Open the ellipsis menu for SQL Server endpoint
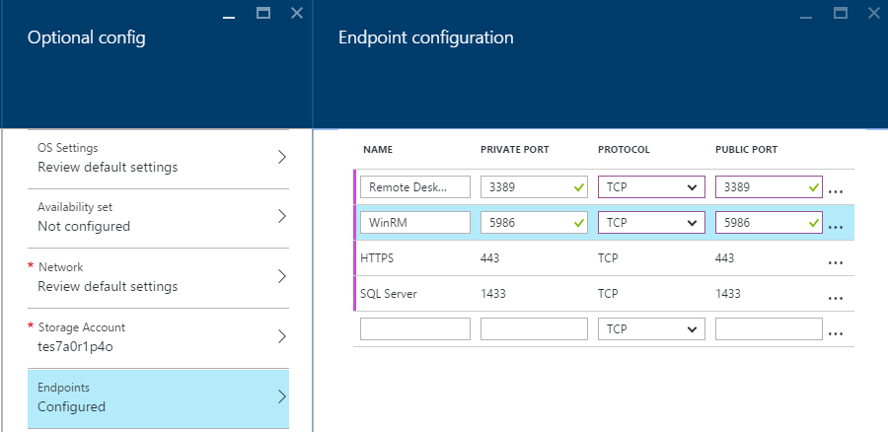 tap(836, 297)
